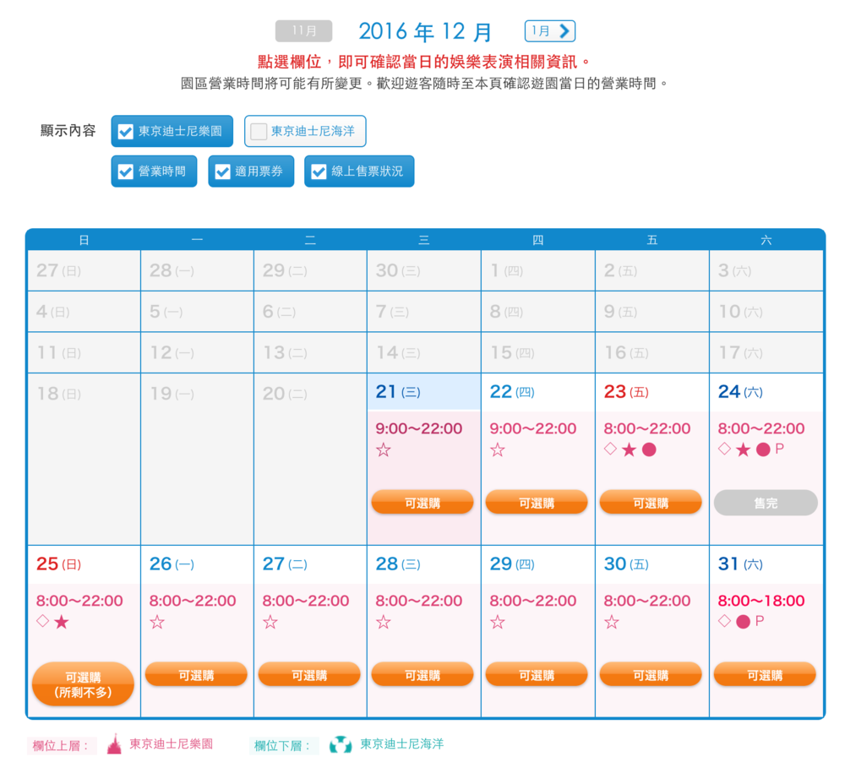Click 可選購 button for December 21
Viewport: 845px width, 757px height.
(422, 503)
